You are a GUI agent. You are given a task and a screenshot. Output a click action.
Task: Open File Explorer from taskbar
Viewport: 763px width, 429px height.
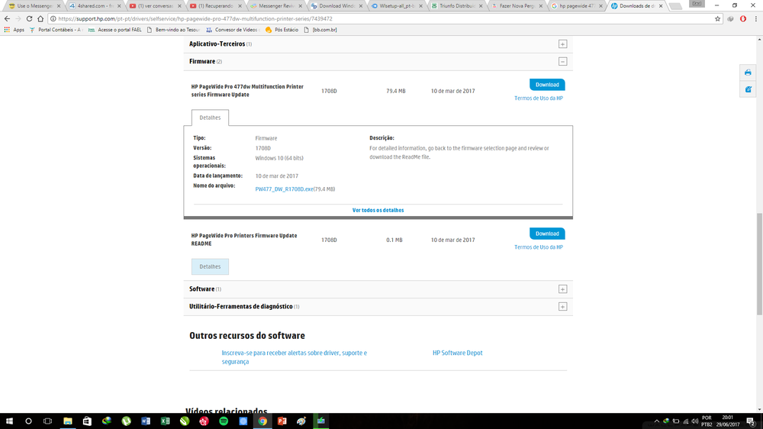68,421
